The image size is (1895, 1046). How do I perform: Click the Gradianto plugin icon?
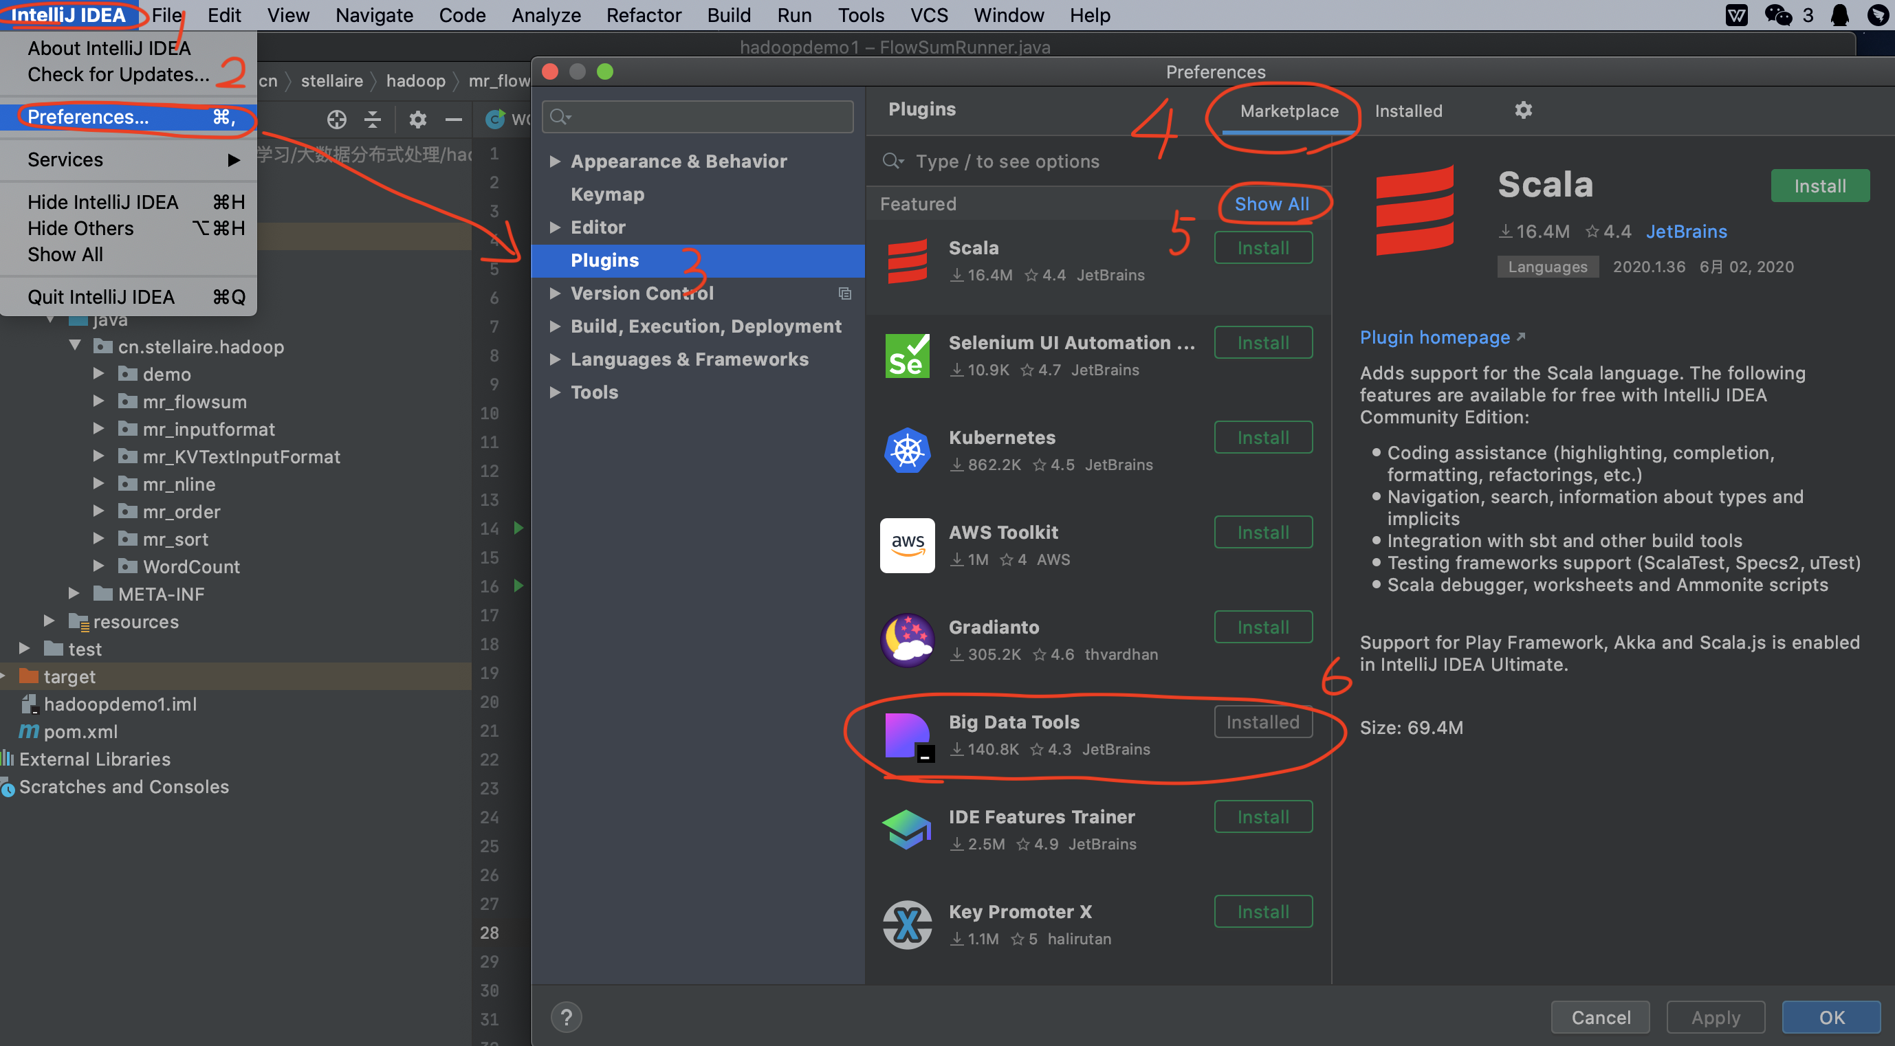click(907, 640)
